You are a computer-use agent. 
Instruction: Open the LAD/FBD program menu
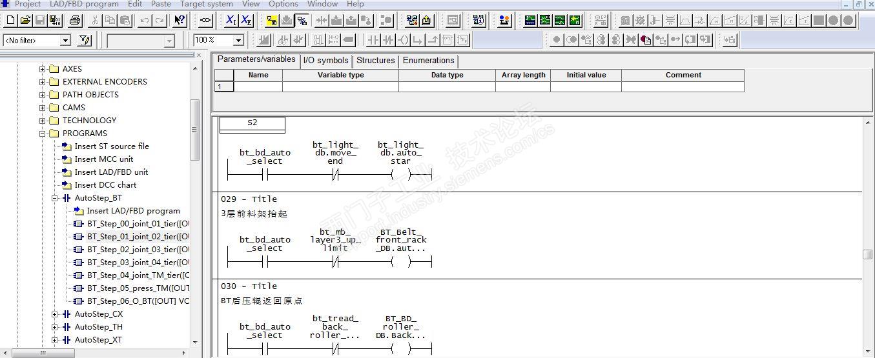[x=84, y=4]
